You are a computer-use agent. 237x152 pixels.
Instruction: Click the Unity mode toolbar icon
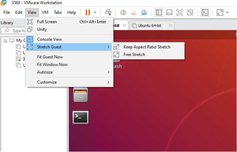pyautogui.click(x=190, y=12)
